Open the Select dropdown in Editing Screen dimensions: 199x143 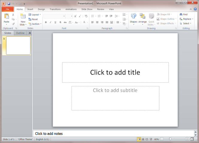coord(186,23)
